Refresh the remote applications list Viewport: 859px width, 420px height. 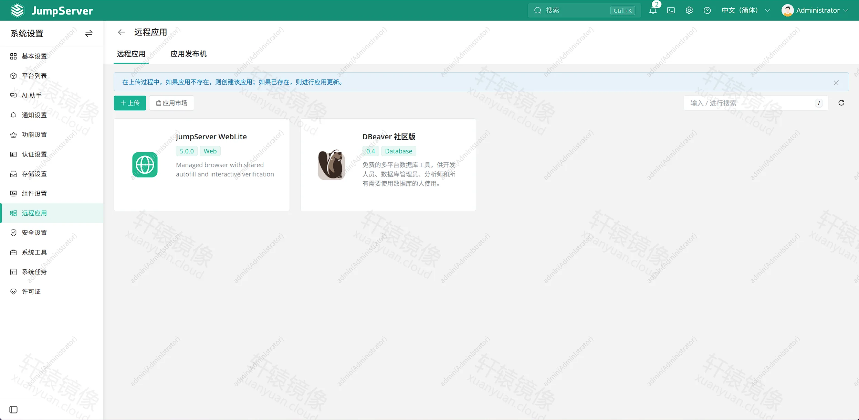(x=841, y=103)
